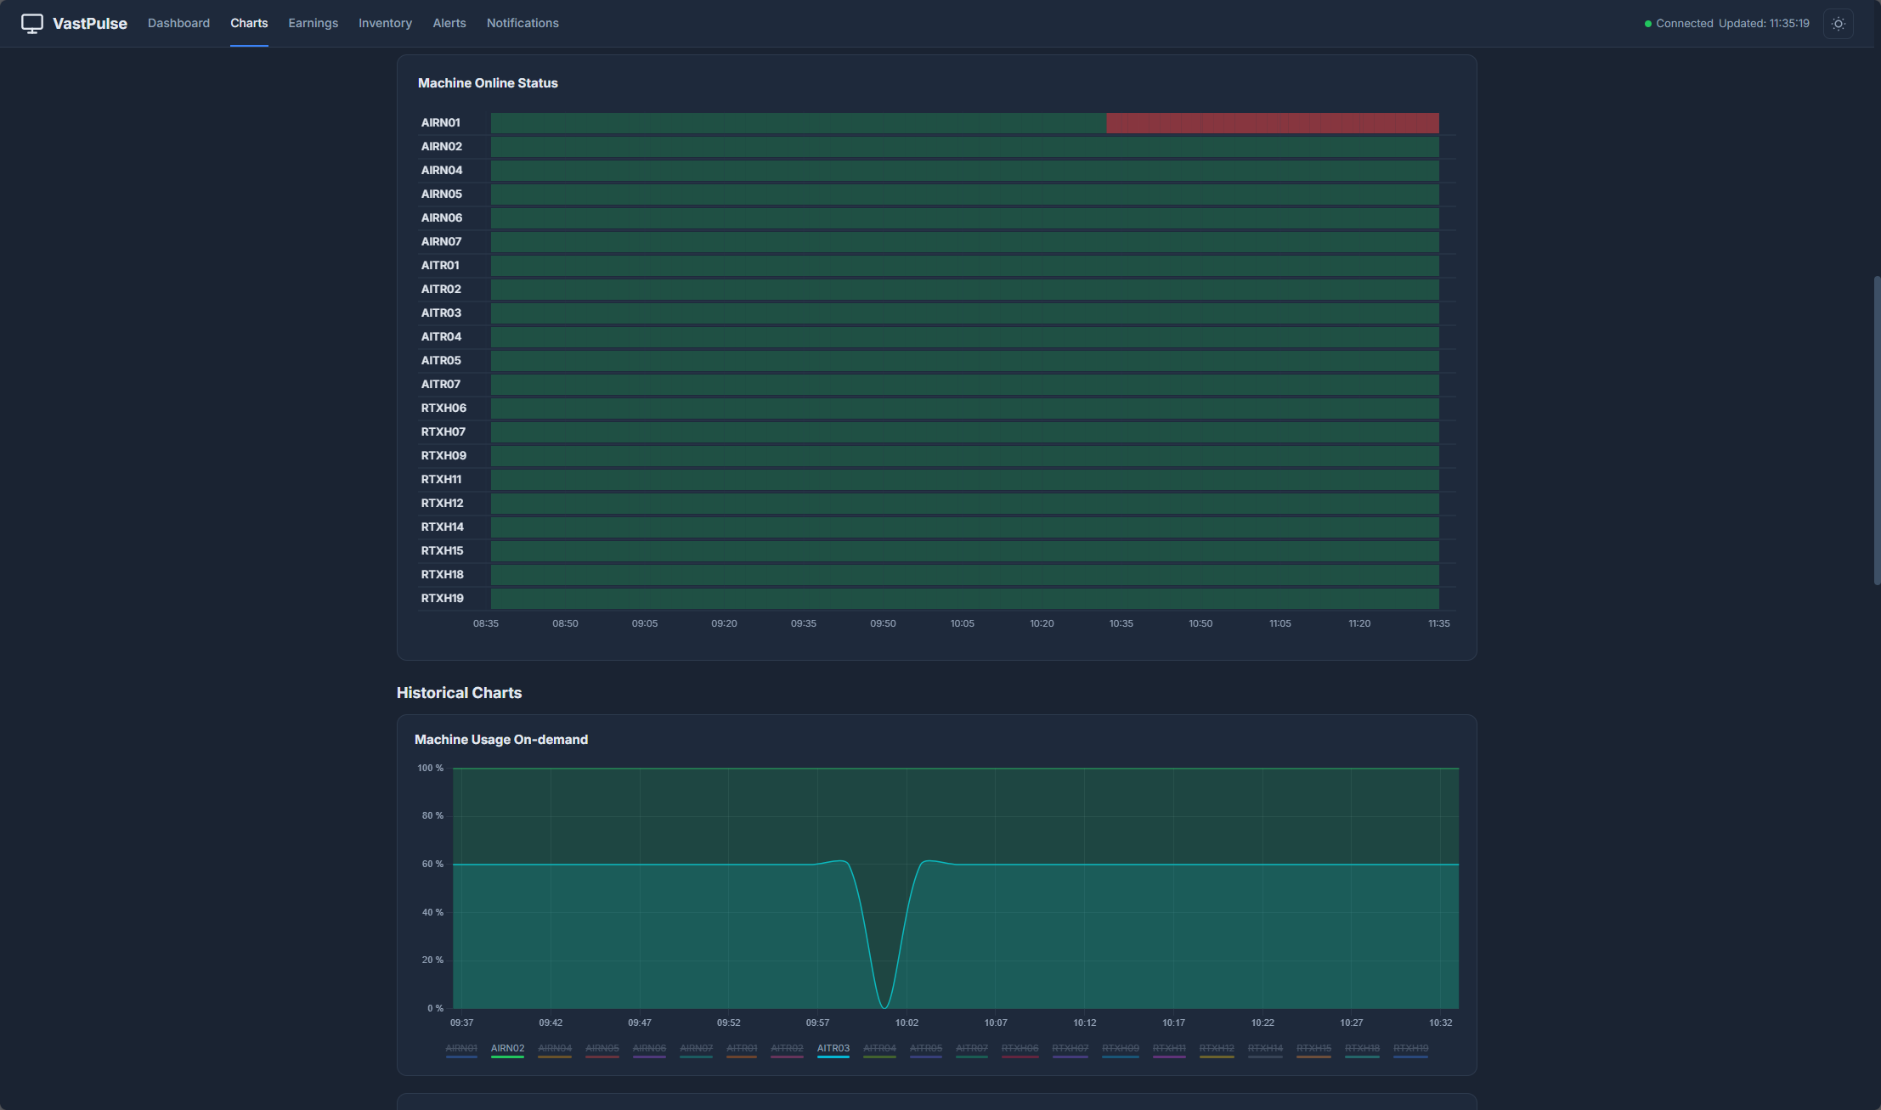Image resolution: width=1881 pixels, height=1110 pixels.
Task: Click the Updated: 11:35:19 timestamp
Action: pyautogui.click(x=1765, y=23)
